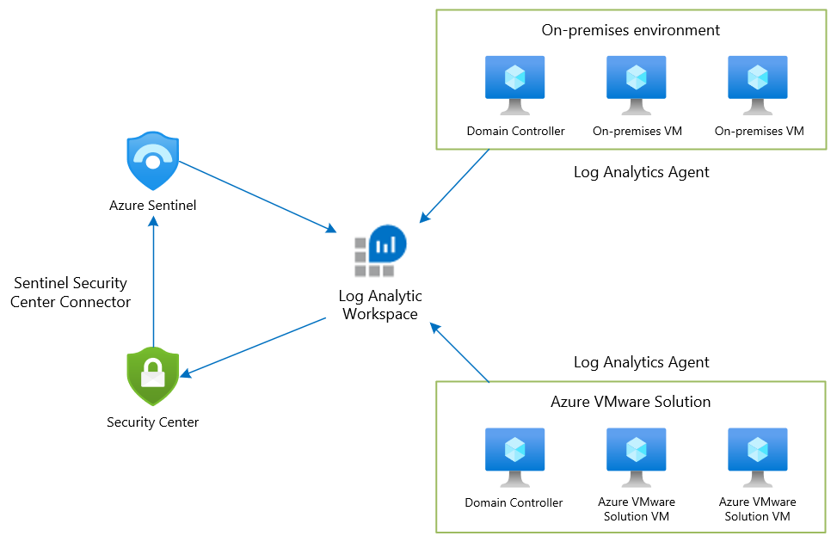Click the rightmost Azure VMware Solution VM monitor icon

pyautogui.click(x=758, y=458)
